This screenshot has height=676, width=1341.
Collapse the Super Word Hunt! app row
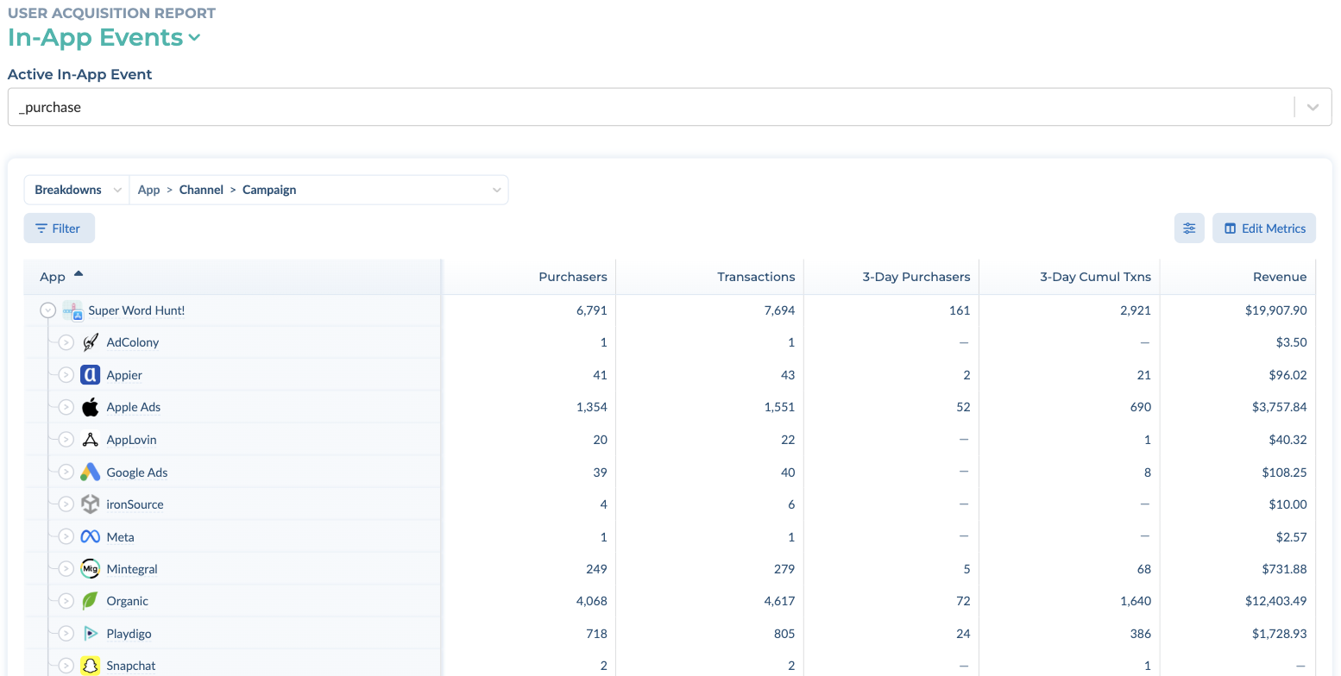coord(48,310)
